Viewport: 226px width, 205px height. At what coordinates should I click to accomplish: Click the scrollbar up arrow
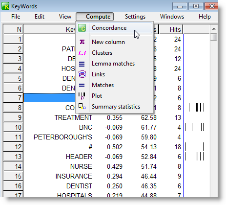pos(214,29)
